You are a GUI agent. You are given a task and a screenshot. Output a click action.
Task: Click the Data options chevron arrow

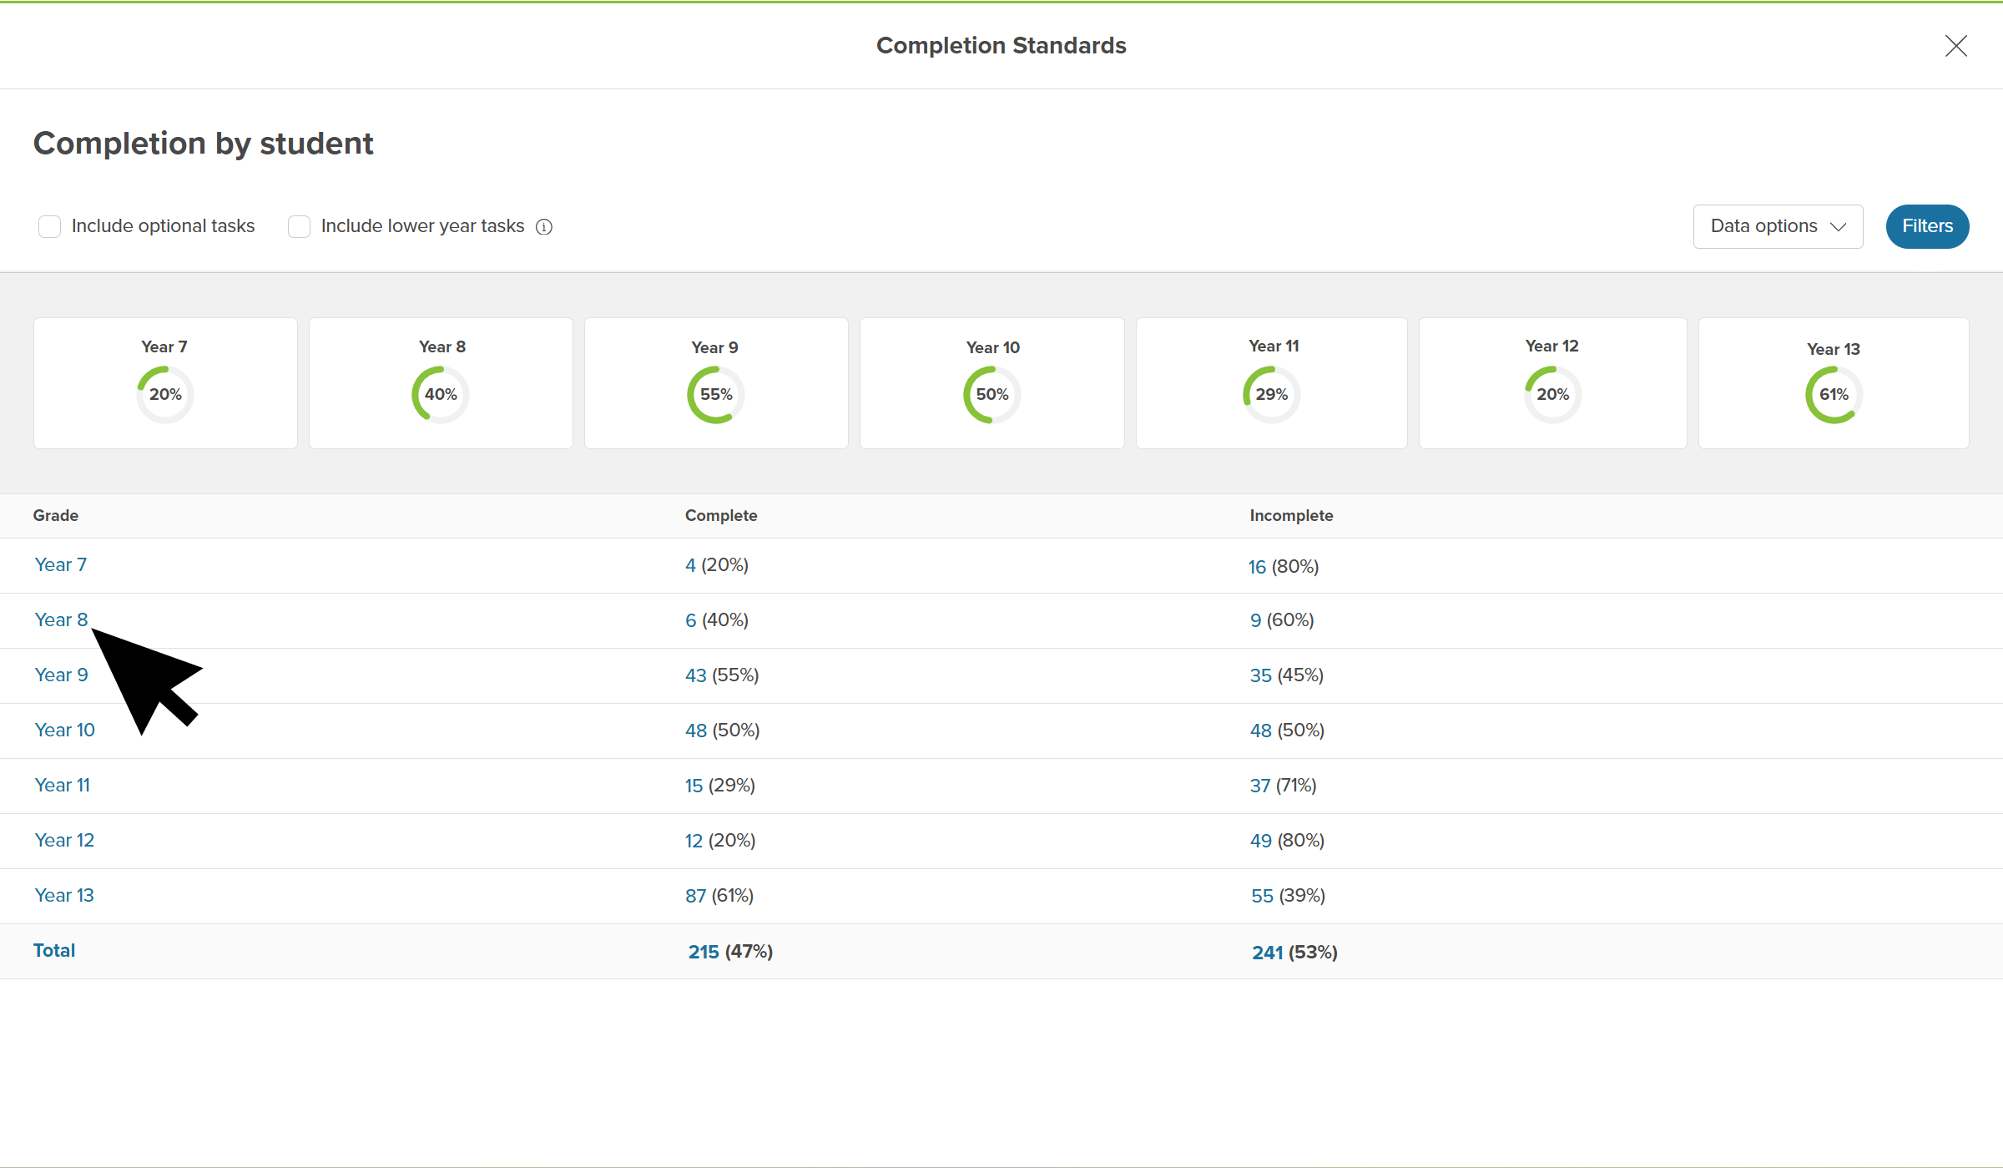pos(1838,227)
